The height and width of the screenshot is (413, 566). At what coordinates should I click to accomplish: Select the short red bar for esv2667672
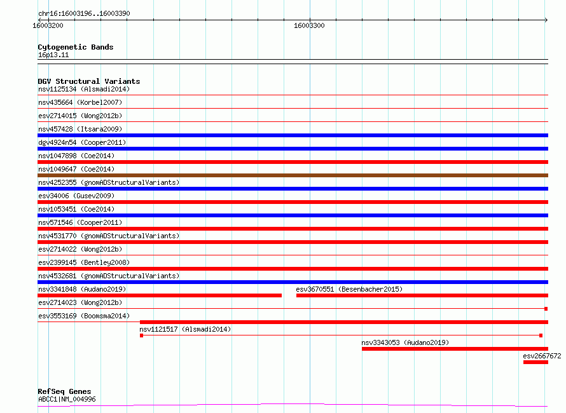coord(535,362)
